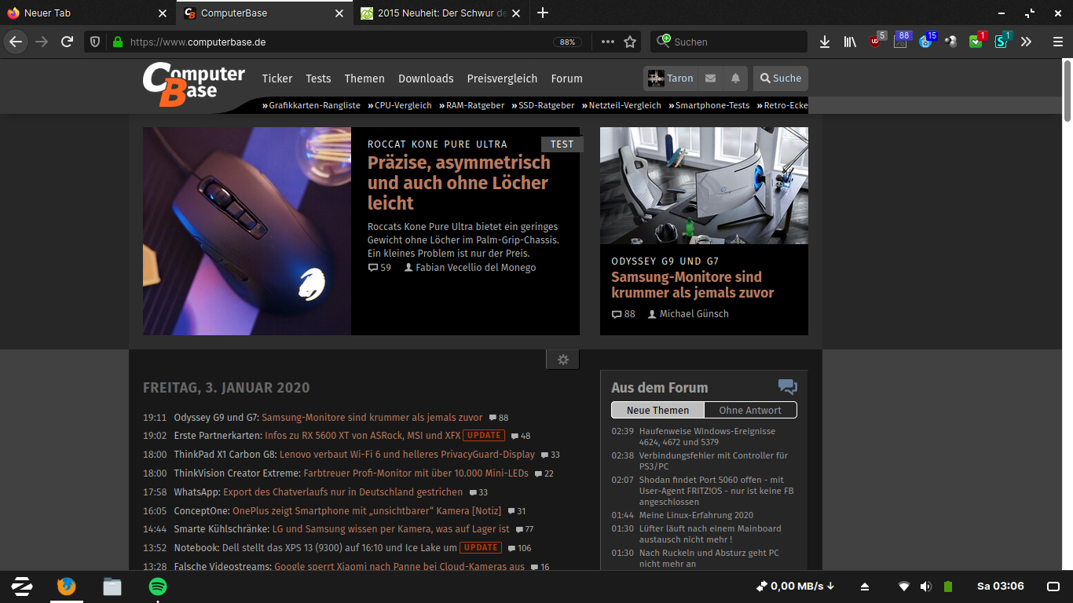Viewport: 1073px width, 603px height.
Task: Open the Taron user account menu
Action: point(670,79)
